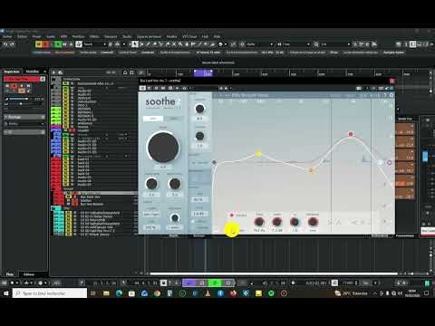Click the soothe2 large depth knob
This screenshot has width=435, height=326.
point(163,147)
